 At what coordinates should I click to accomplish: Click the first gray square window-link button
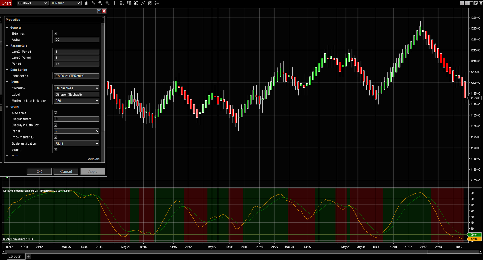[x=462, y=3]
